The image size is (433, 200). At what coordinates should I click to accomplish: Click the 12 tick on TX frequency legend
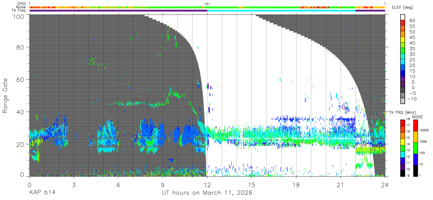coord(408,156)
